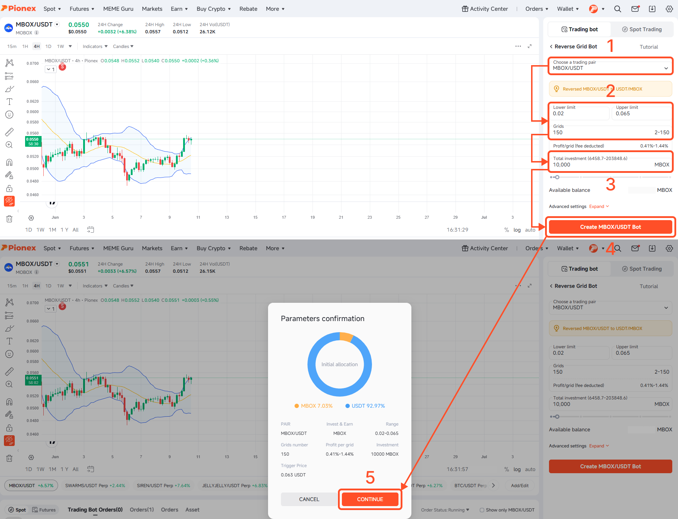Open the Earn dropdown in the top navigation bar
The width and height of the screenshot is (678, 519).
[179, 9]
